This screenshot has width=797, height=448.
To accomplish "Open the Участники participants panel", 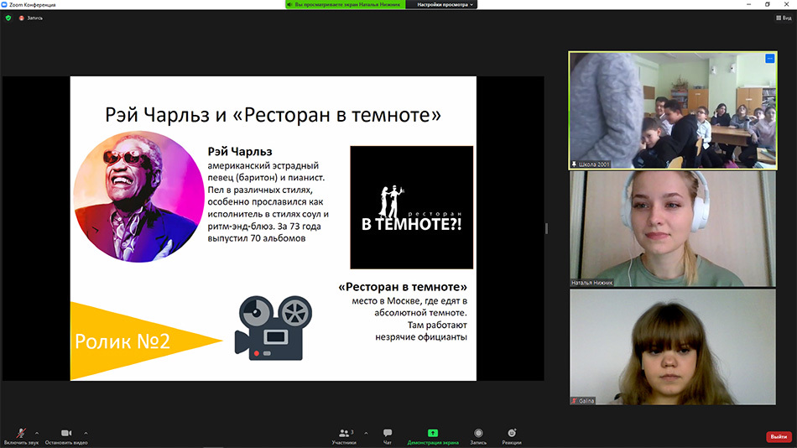I will click(344, 436).
